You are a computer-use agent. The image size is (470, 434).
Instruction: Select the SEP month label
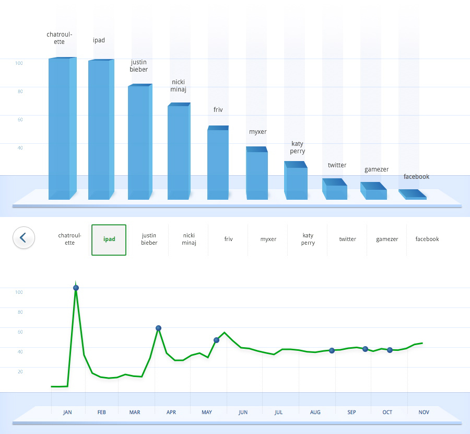pos(351,412)
